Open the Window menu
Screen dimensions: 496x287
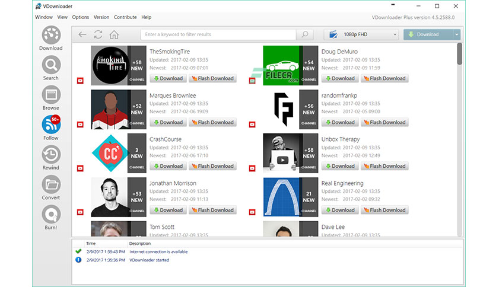point(44,17)
